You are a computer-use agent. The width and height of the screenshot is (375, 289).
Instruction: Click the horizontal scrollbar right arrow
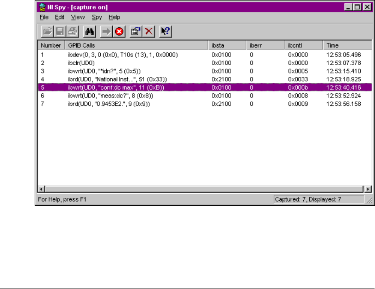[368, 189]
